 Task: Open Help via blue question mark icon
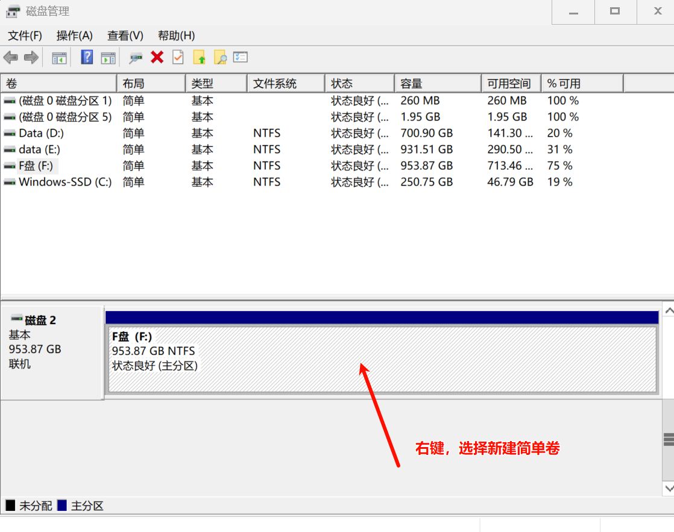pos(87,58)
